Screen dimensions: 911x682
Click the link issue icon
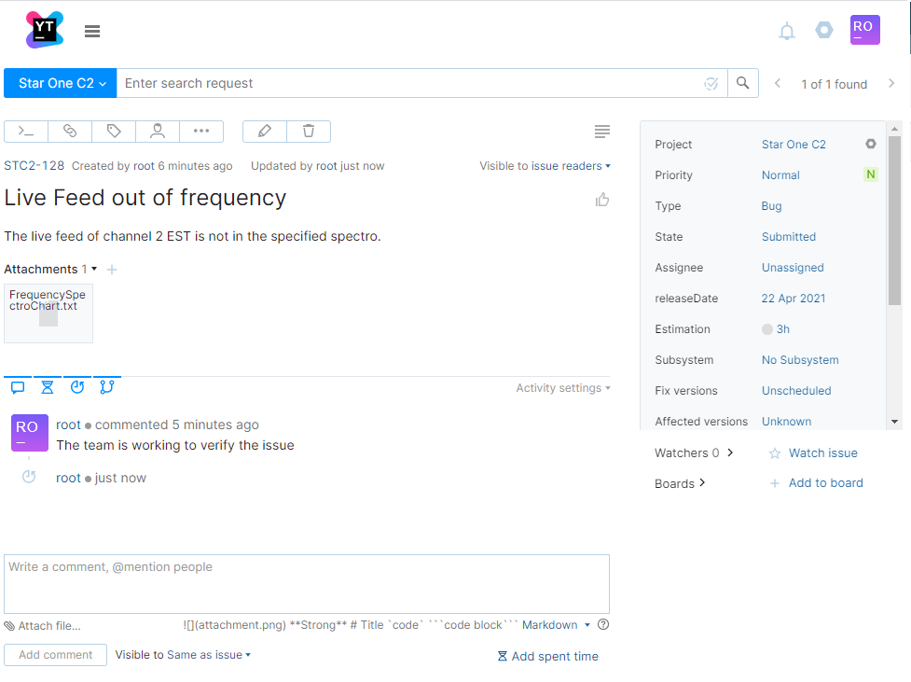(70, 132)
